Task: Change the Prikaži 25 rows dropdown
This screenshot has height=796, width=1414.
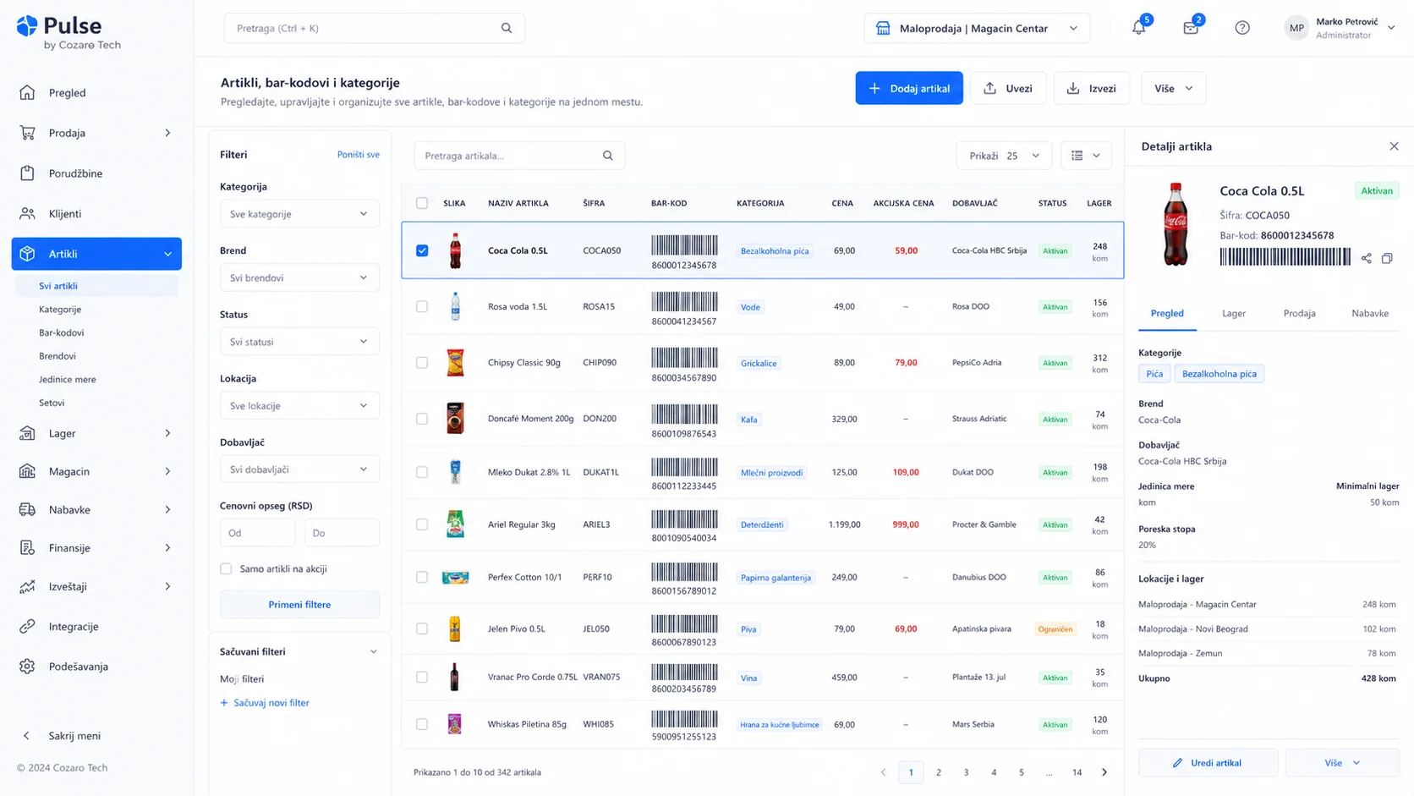Action: pyautogui.click(x=1004, y=156)
